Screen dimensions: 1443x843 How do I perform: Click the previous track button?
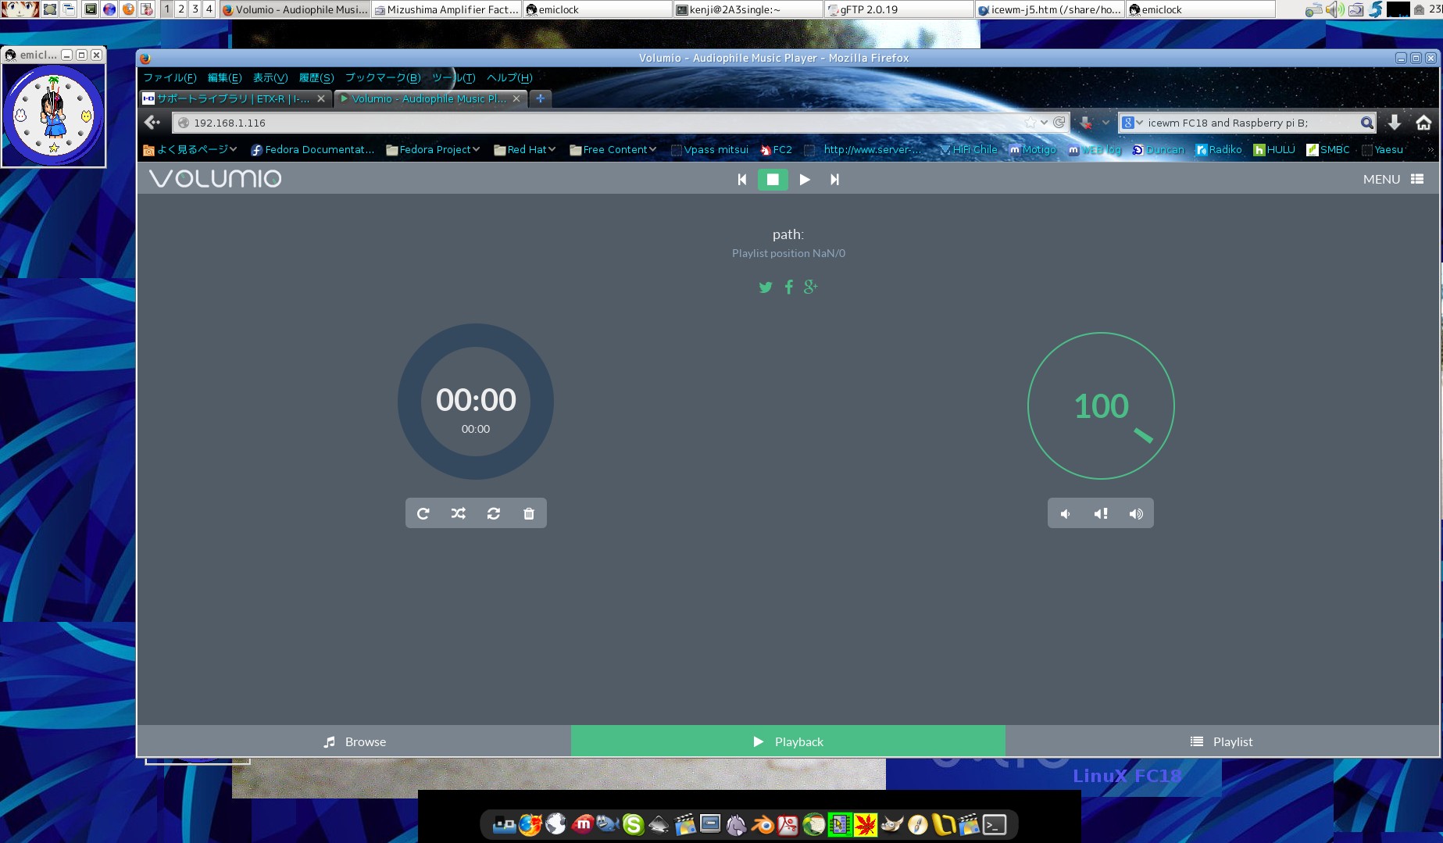[741, 180]
